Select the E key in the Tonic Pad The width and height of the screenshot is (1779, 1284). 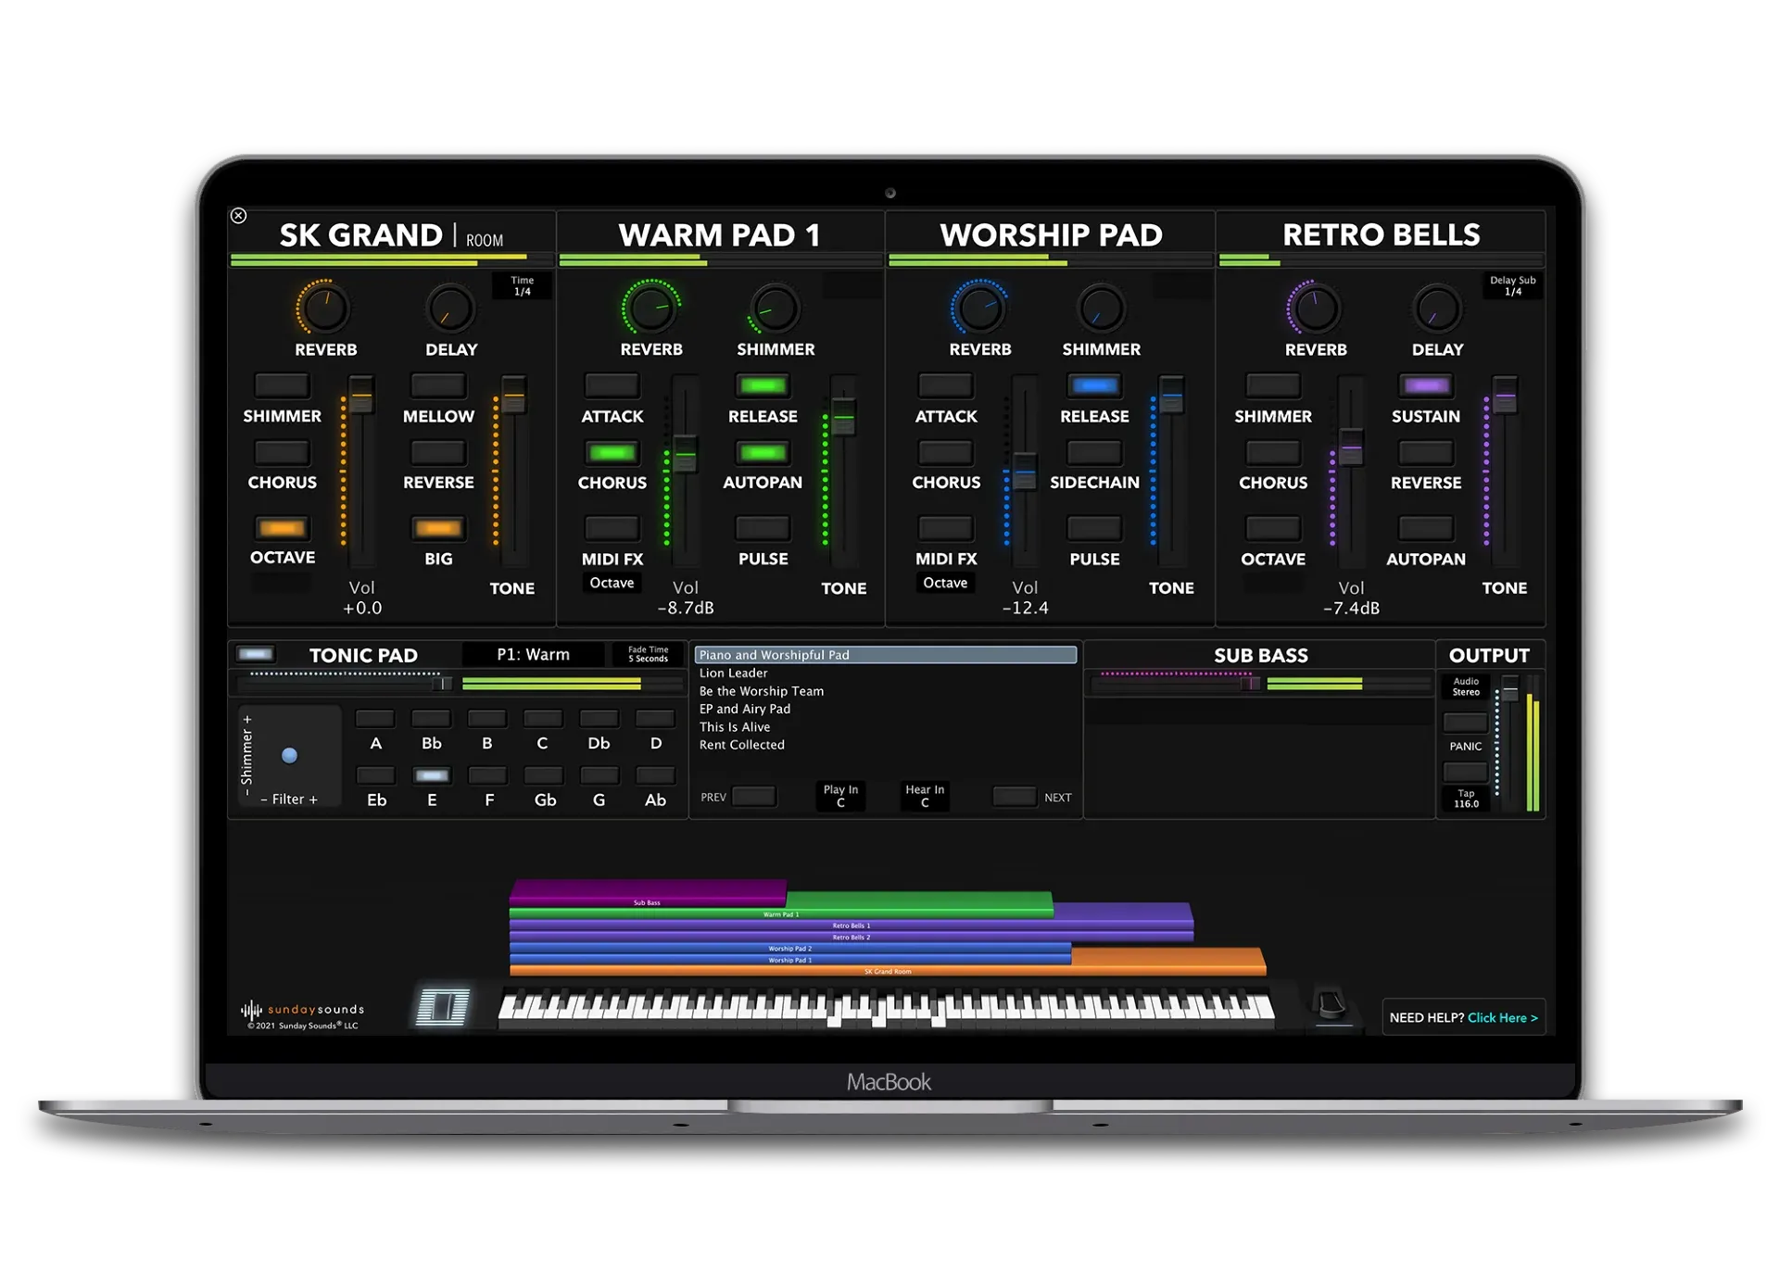pos(431,775)
